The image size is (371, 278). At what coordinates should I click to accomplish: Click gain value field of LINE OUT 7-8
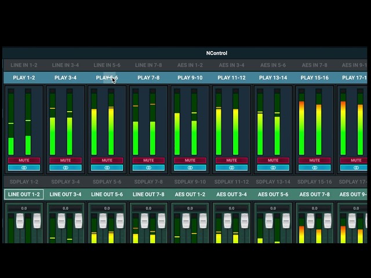tap(148, 209)
